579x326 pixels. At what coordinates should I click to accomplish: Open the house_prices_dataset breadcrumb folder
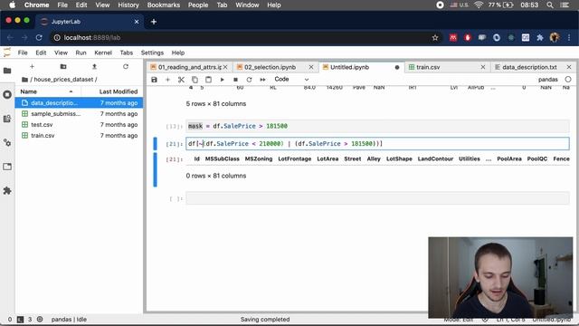(63, 80)
